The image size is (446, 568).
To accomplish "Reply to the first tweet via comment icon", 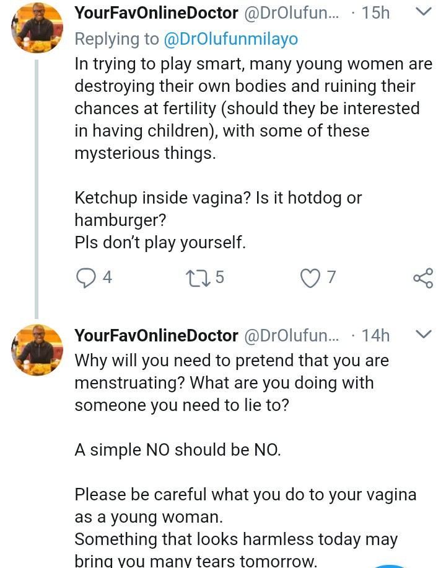I will tap(84, 277).
